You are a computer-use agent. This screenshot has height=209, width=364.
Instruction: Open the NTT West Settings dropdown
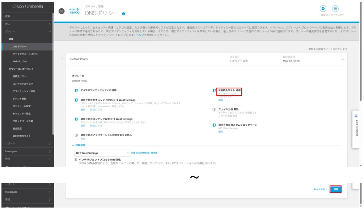pyautogui.click(x=102, y=153)
